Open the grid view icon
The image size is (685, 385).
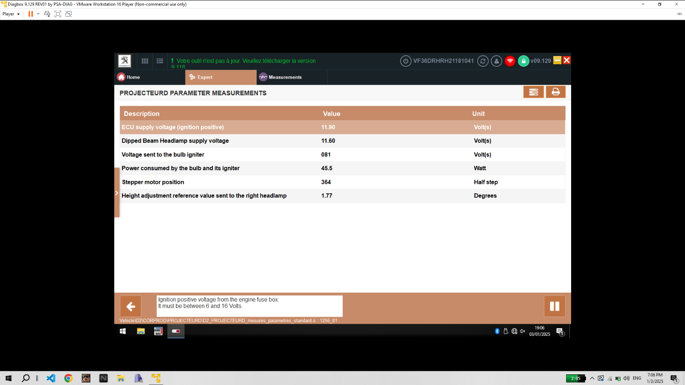pyautogui.click(x=145, y=61)
